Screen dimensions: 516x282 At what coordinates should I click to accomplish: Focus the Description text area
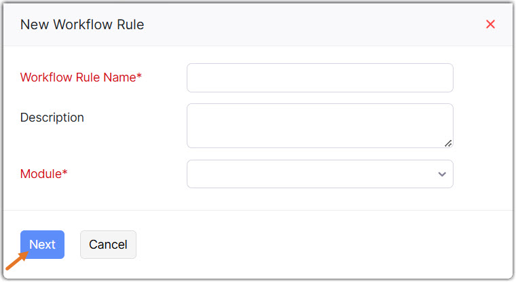coord(320,125)
